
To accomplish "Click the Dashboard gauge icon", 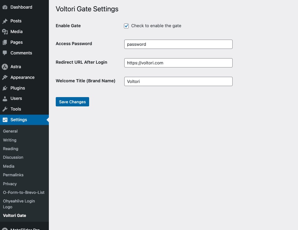I will tap(5, 7).
